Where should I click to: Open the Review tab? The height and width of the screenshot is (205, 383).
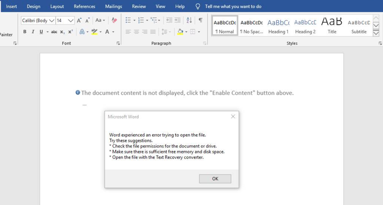(x=139, y=7)
